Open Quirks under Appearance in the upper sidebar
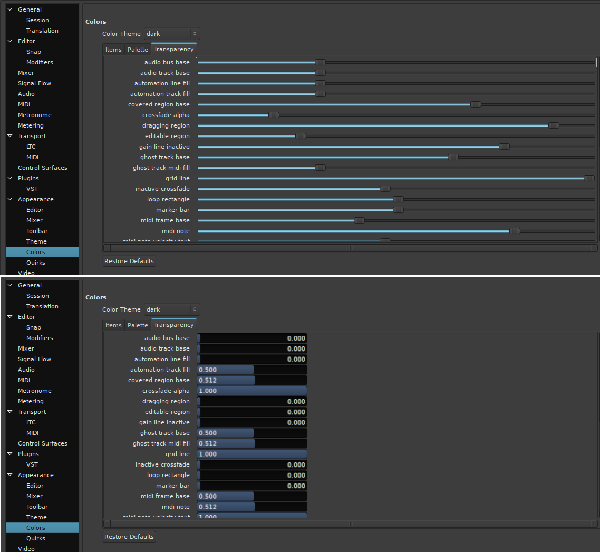This screenshot has height=552, width=600. [36, 263]
